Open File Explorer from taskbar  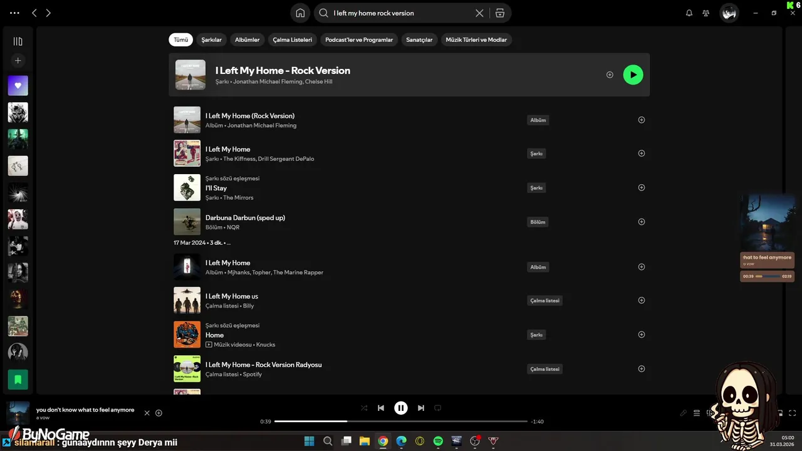click(x=364, y=441)
